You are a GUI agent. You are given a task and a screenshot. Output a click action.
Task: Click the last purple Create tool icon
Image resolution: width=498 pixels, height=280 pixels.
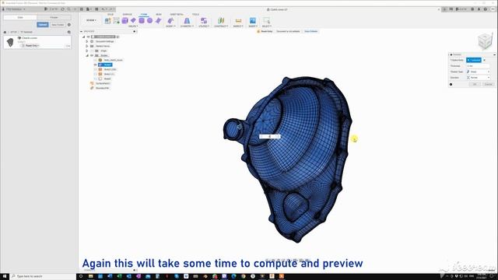click(158, 21)
